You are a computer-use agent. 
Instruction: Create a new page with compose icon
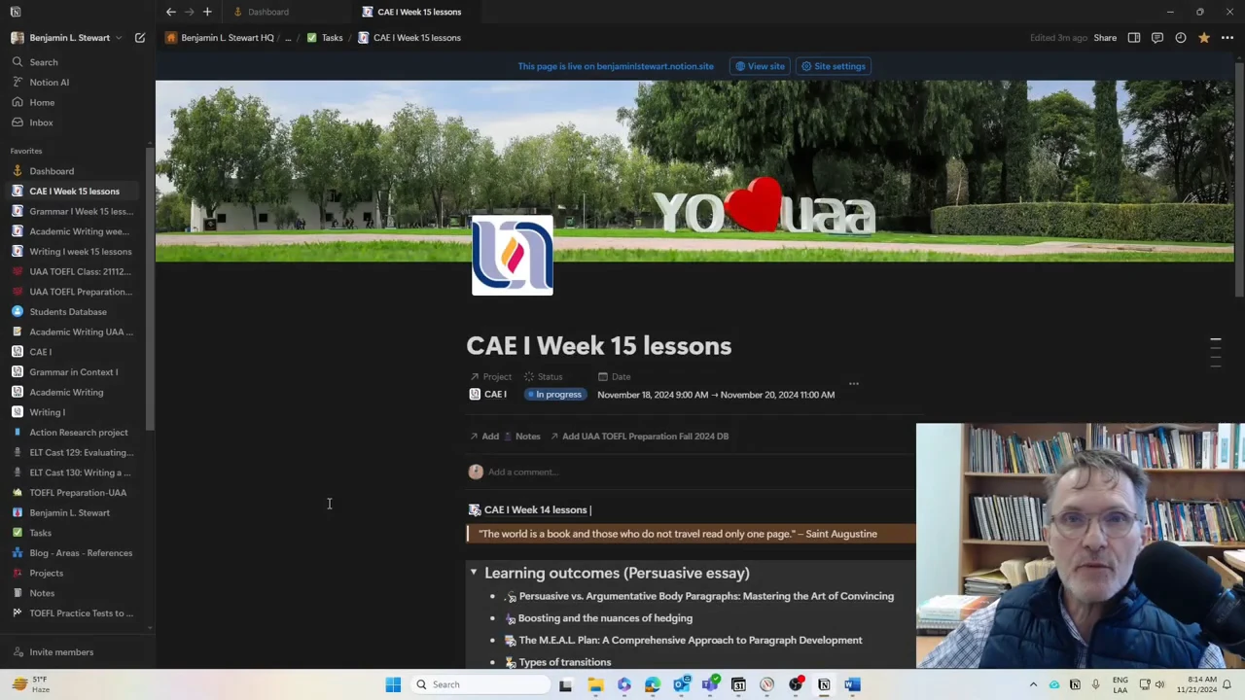(140, 38)
